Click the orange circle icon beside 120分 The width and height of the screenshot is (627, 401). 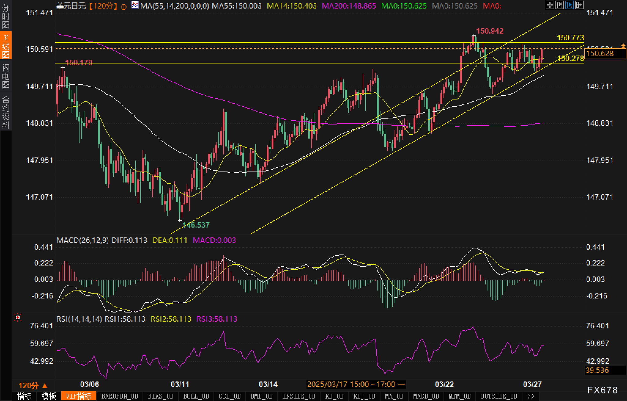point(124,7)
